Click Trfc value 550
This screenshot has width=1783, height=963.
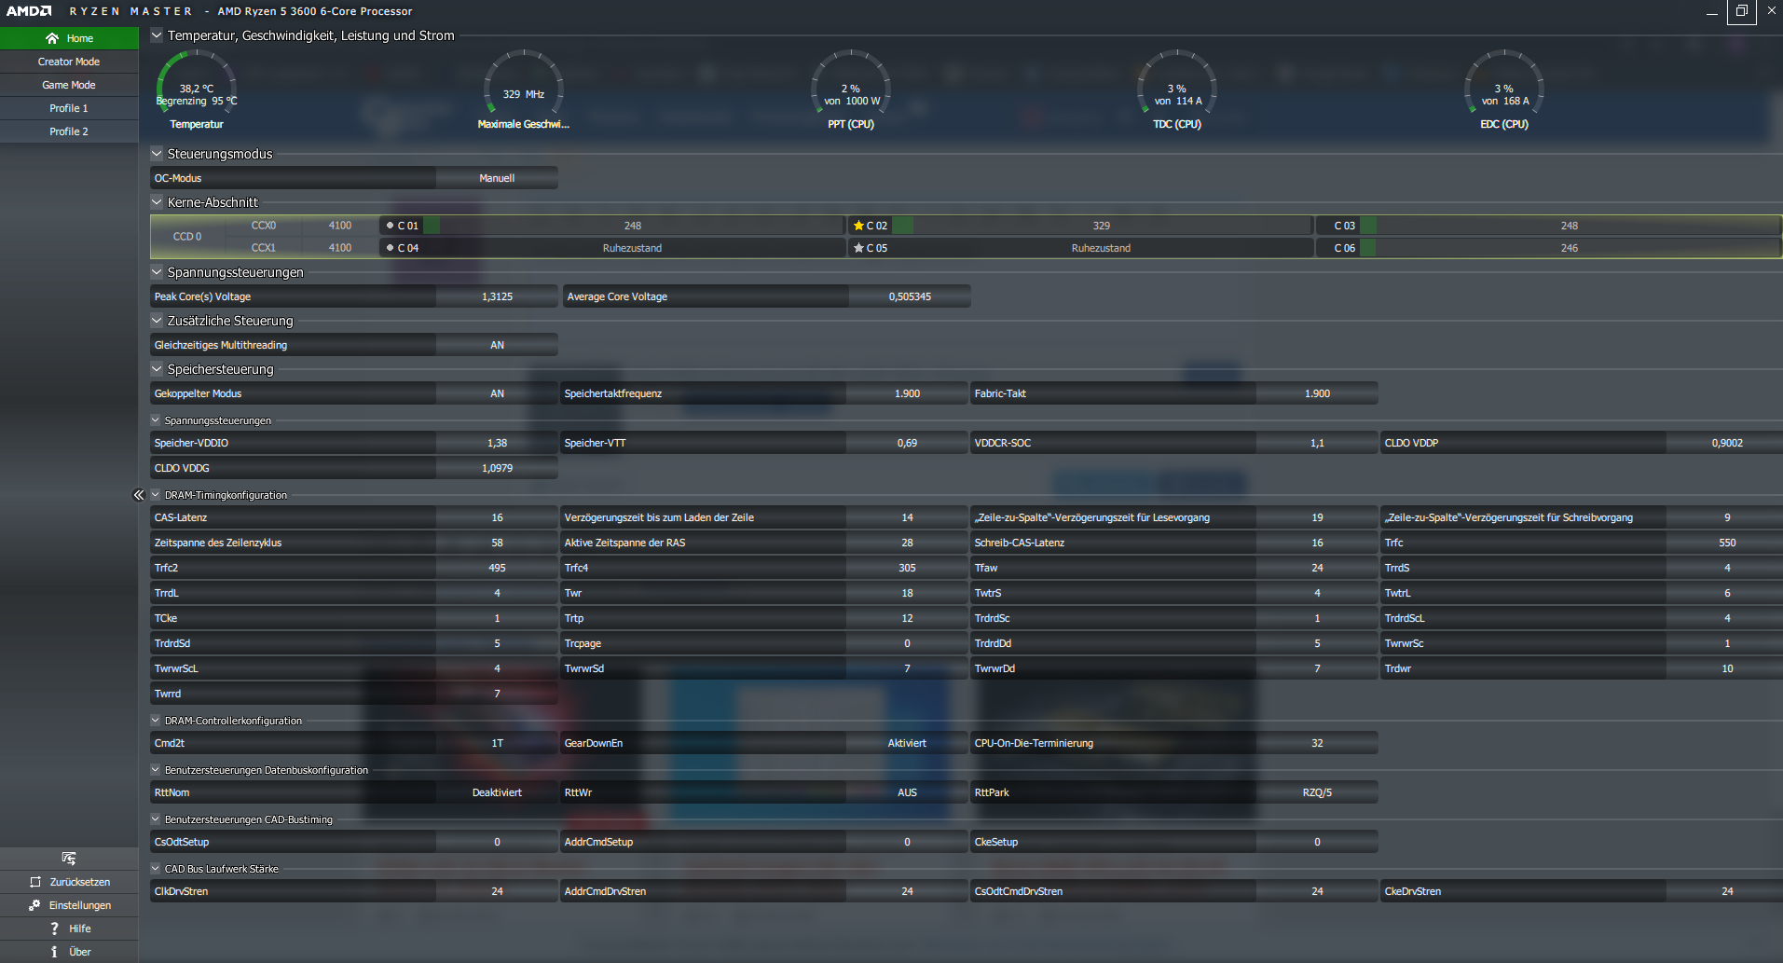tap(1727, 543)
